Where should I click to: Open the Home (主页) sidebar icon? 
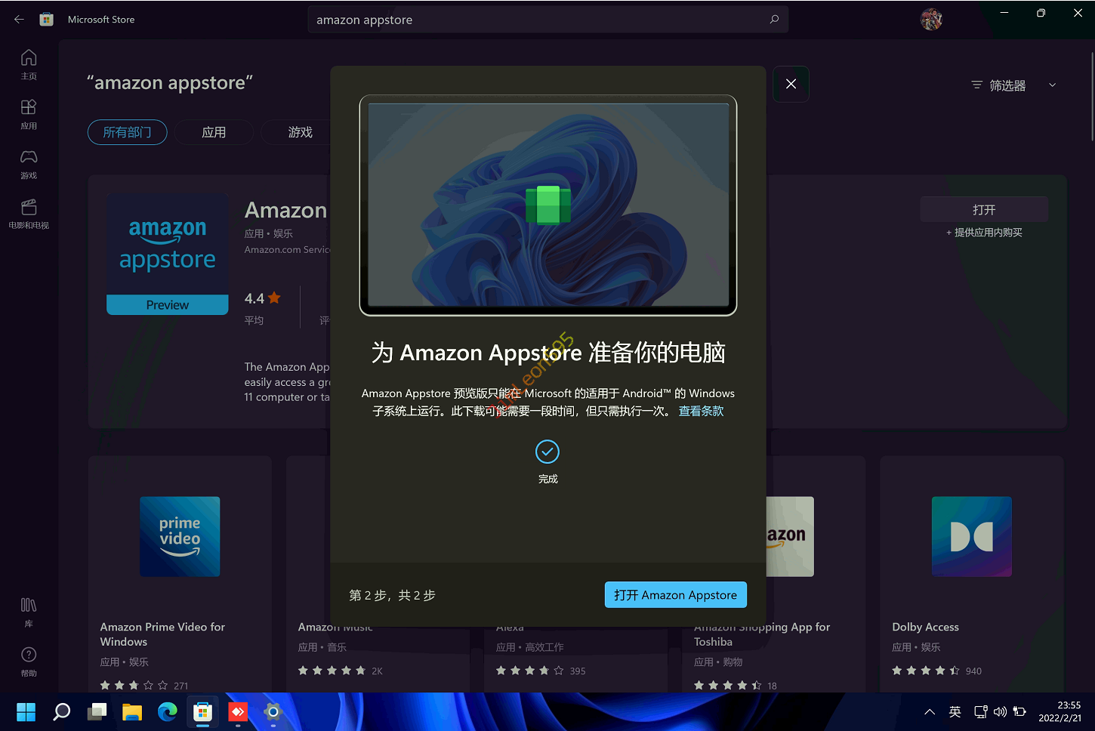(x=29, y=64)
